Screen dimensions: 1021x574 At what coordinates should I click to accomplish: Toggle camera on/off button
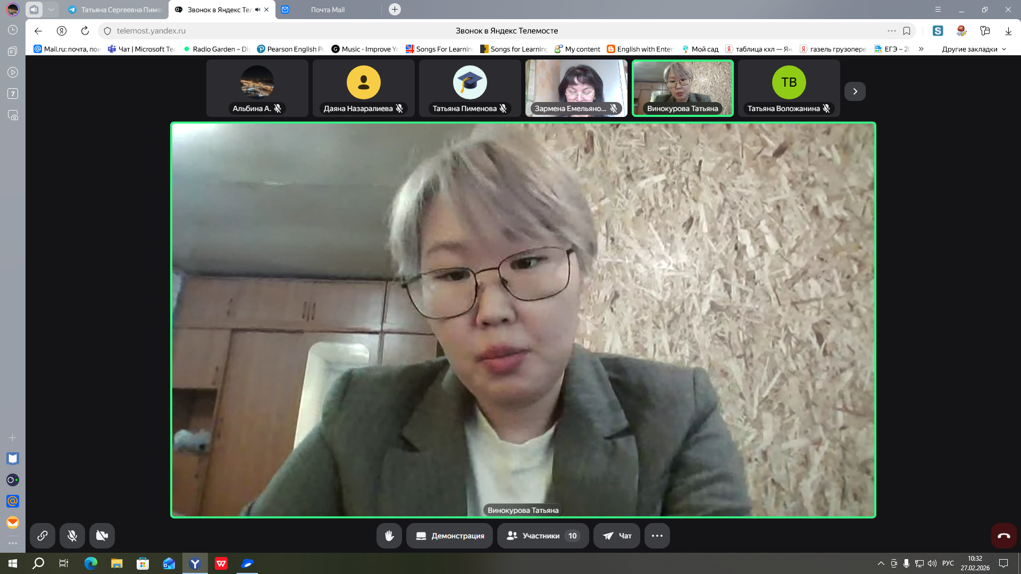coord(102,536)
